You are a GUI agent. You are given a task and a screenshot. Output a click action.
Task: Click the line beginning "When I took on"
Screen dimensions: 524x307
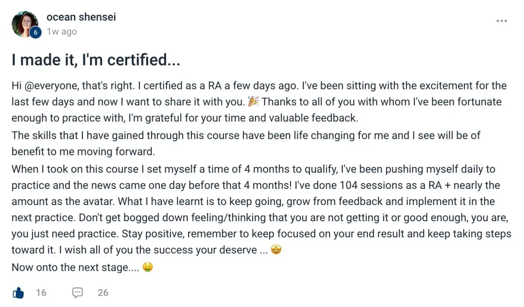[x=254, y=169]
